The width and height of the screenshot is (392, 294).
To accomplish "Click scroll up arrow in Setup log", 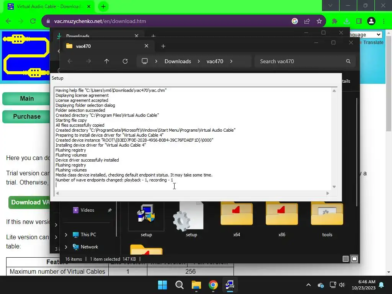I will [x=334, y=91].
